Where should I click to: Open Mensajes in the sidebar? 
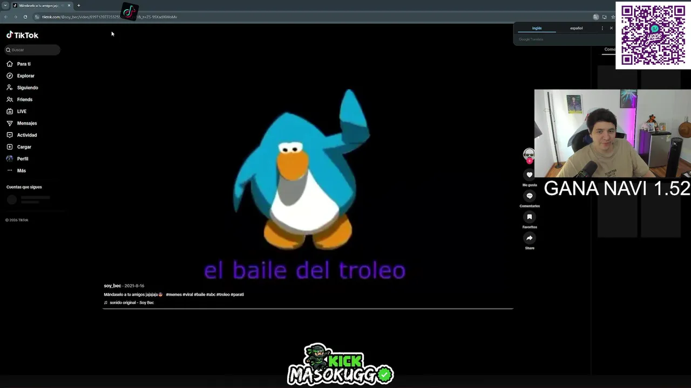(27, 123)
